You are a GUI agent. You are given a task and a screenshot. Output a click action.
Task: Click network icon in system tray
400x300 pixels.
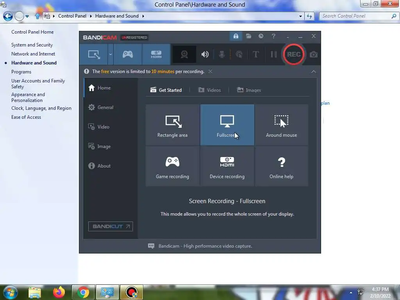click(x=361, y=292)
